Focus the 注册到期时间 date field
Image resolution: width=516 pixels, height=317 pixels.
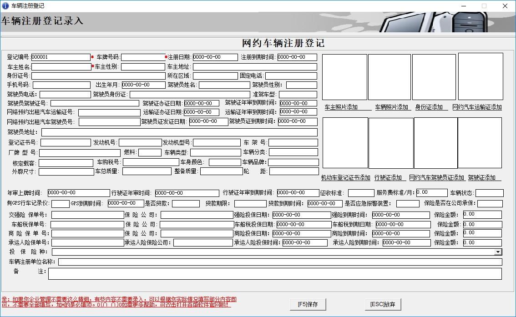click(297, 57)
